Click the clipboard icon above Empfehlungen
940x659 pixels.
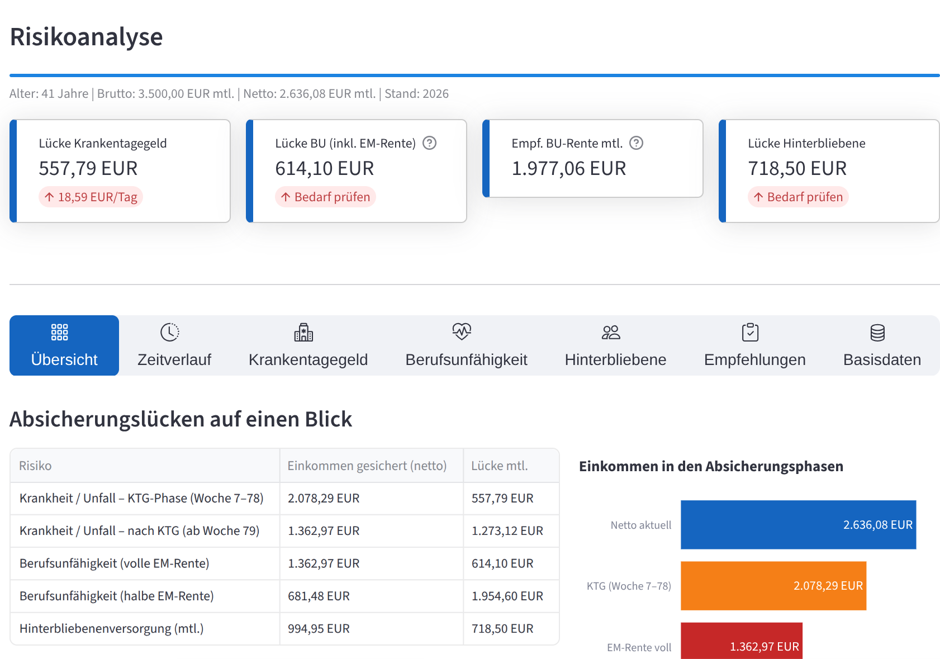click(x=751, y=331)
